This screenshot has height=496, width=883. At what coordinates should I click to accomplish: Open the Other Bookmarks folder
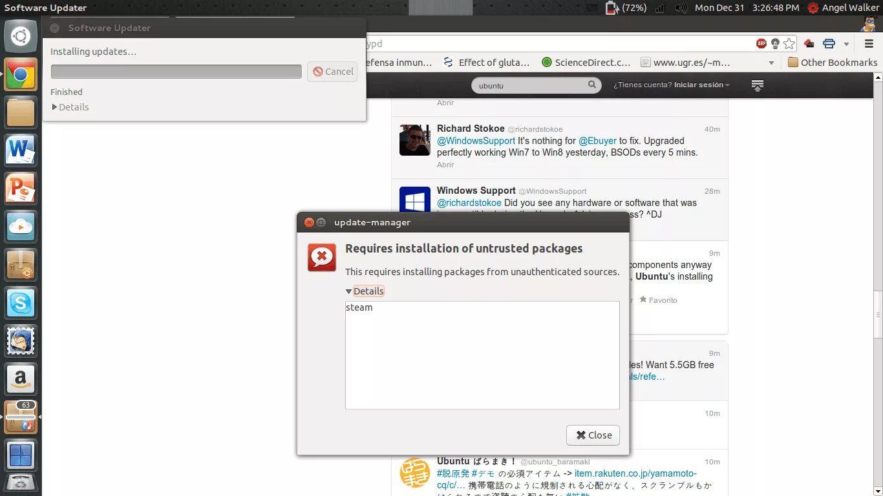[x=833, y=63]
